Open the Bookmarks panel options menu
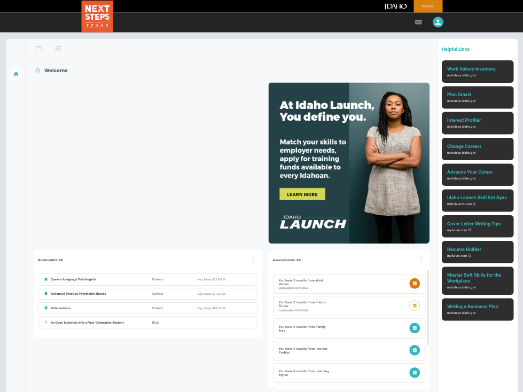 (x=254, y=259)
